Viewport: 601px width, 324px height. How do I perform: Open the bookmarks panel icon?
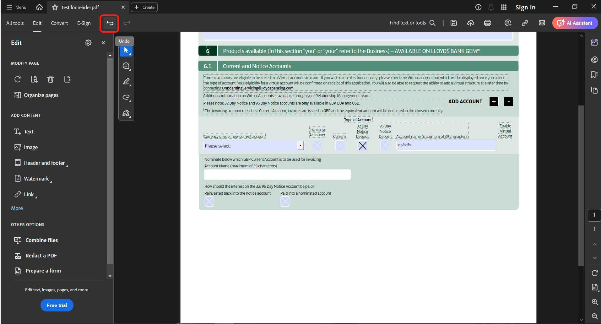coord(594,75)
